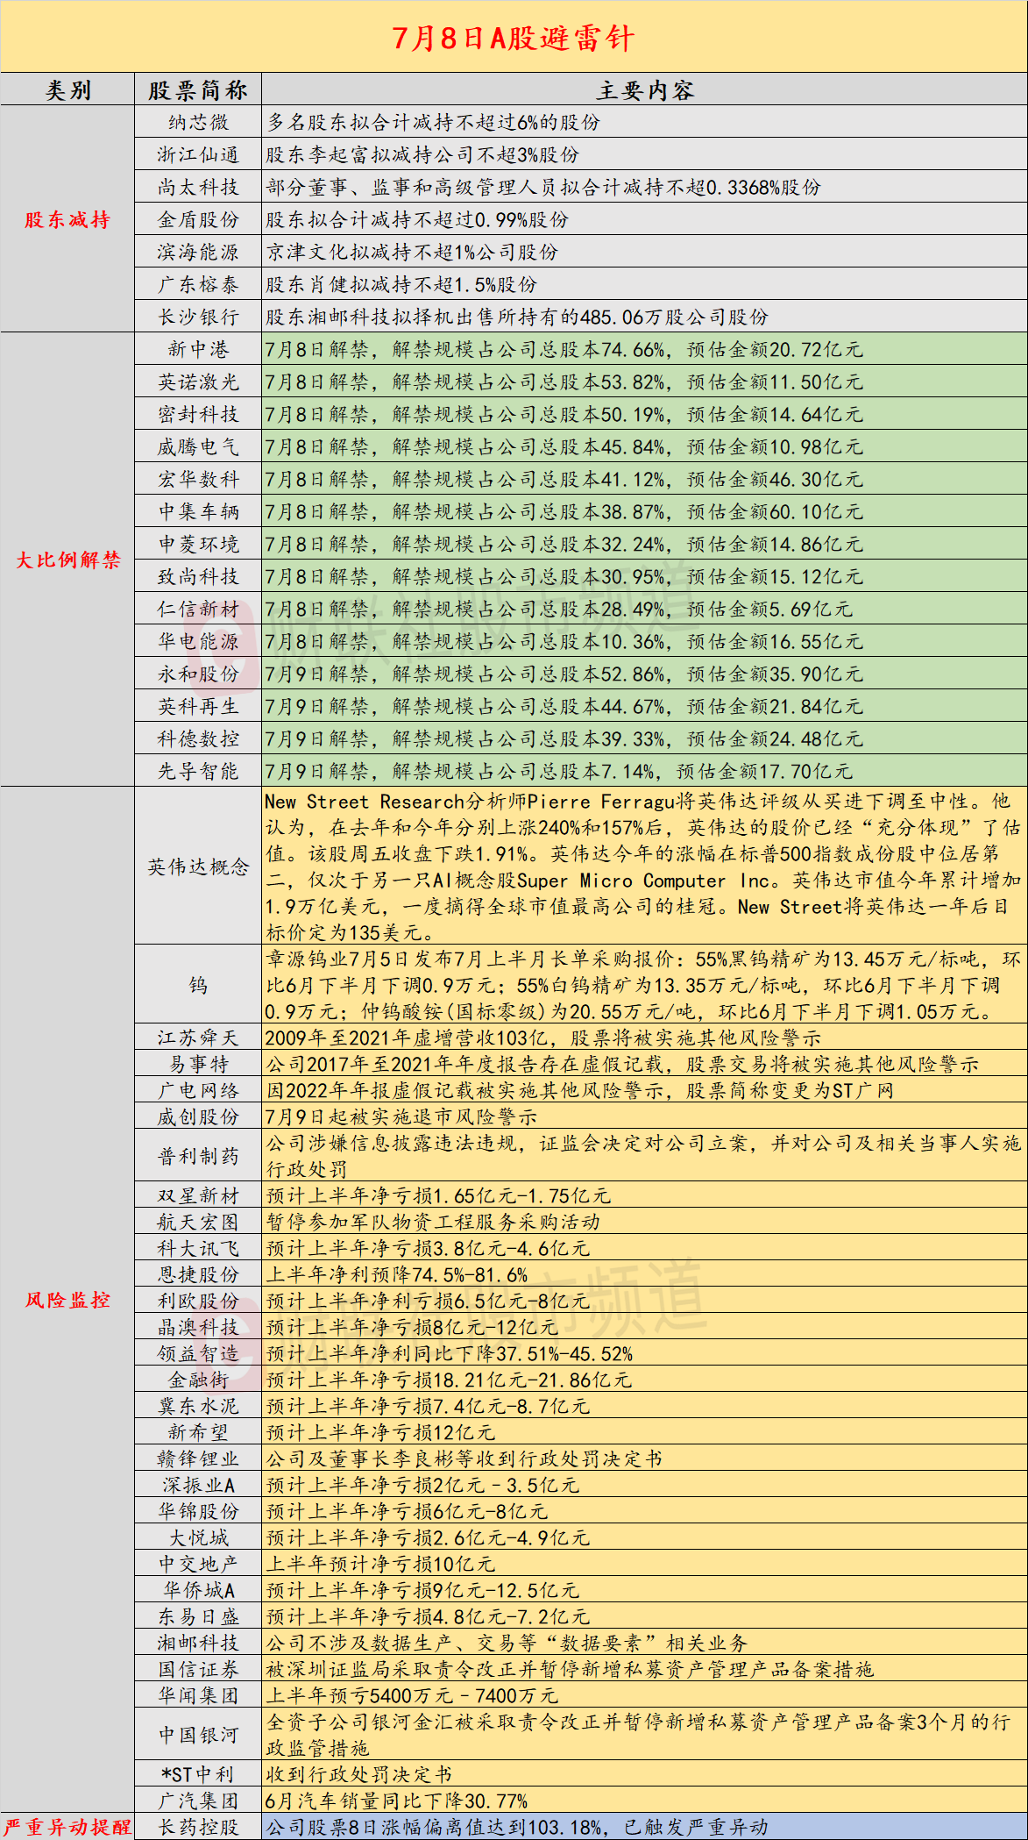
Task: Open the 双星新材 row name
Action: point(198,1195)
